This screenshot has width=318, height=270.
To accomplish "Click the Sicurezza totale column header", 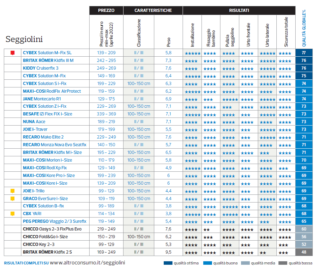I will click(286, 32).
